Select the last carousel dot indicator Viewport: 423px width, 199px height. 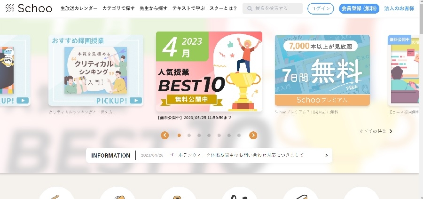point(239,135)
